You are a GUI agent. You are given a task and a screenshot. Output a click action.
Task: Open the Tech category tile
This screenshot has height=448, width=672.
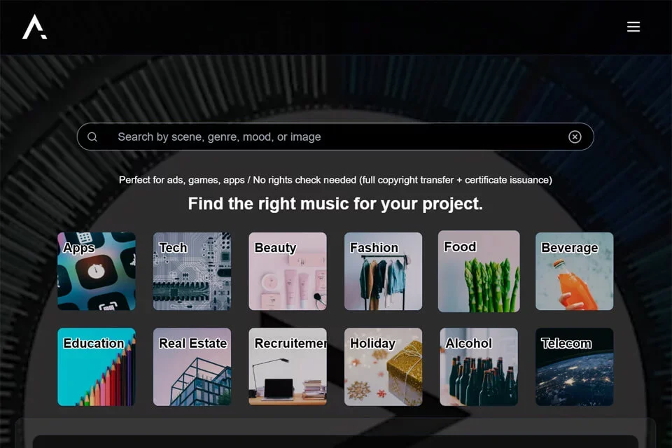click(192, 272)
